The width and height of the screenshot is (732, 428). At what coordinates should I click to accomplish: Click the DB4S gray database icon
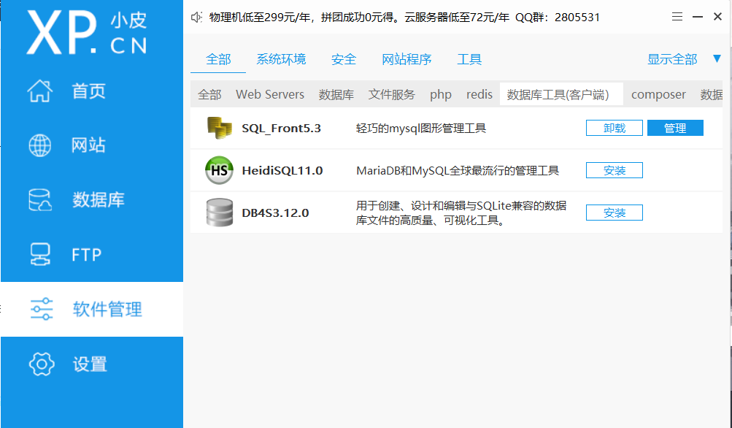(x=220, y=213)
